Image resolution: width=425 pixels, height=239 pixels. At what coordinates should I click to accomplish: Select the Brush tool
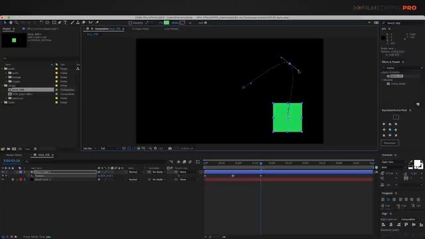[72, 23]
